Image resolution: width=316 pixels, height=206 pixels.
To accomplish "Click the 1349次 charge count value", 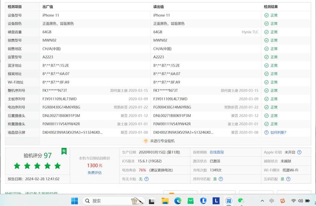I will pos(215,170).
